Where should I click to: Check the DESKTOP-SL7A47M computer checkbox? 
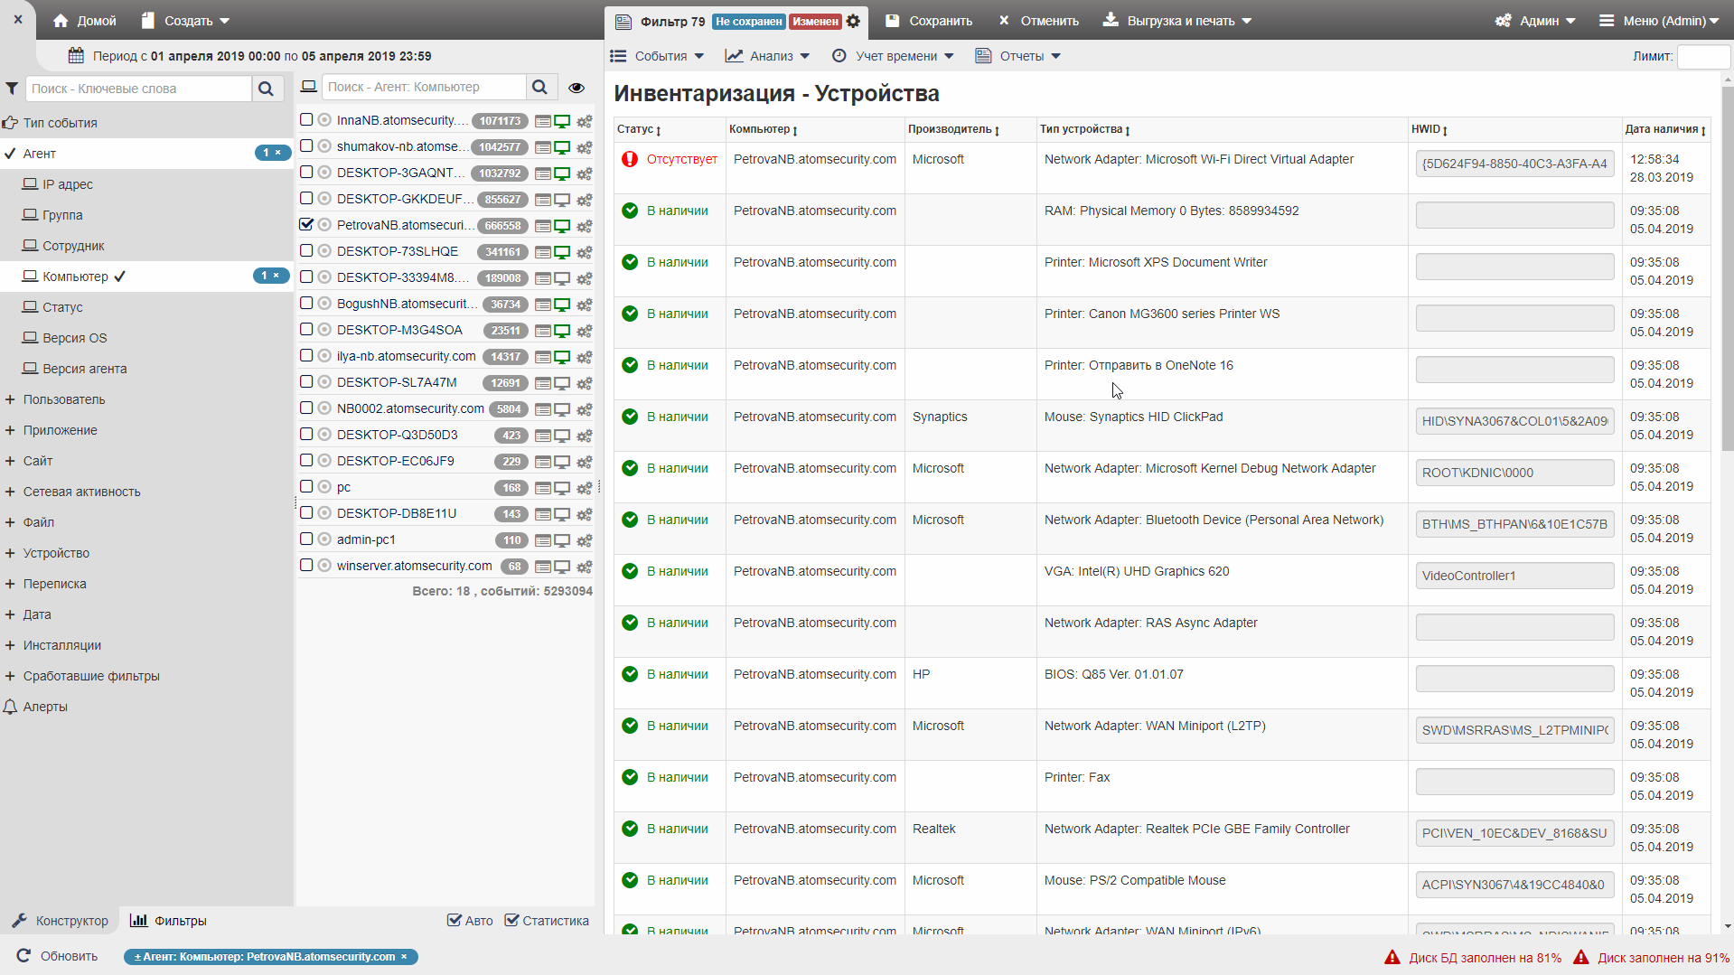click(306, 381)
